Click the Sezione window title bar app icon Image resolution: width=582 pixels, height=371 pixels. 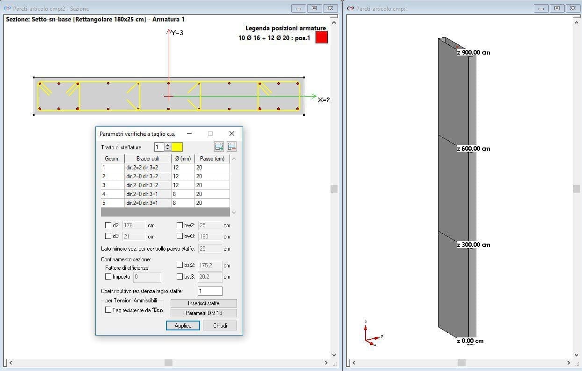click(7, 8)
